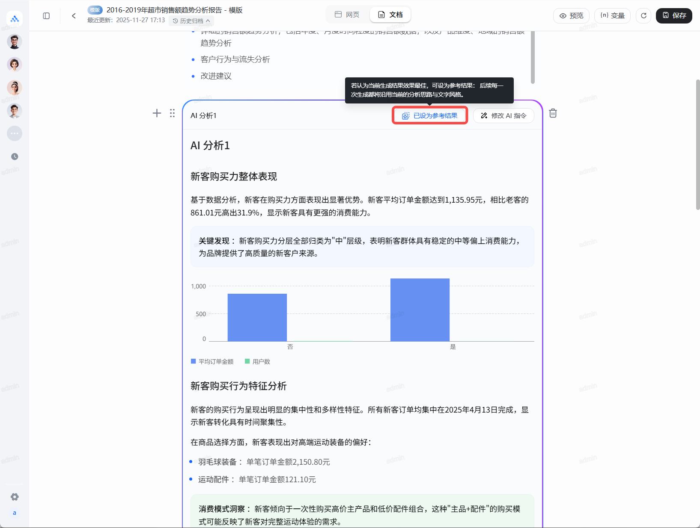Click the app logo in sidebar
The width and height of the screenshot is (700, 528).
pyautogui.click(x=15, y=19)
